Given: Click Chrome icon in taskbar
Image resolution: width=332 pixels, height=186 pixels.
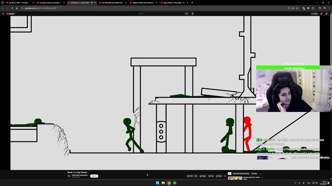Looking at the screenshot, I should point(169,183).
